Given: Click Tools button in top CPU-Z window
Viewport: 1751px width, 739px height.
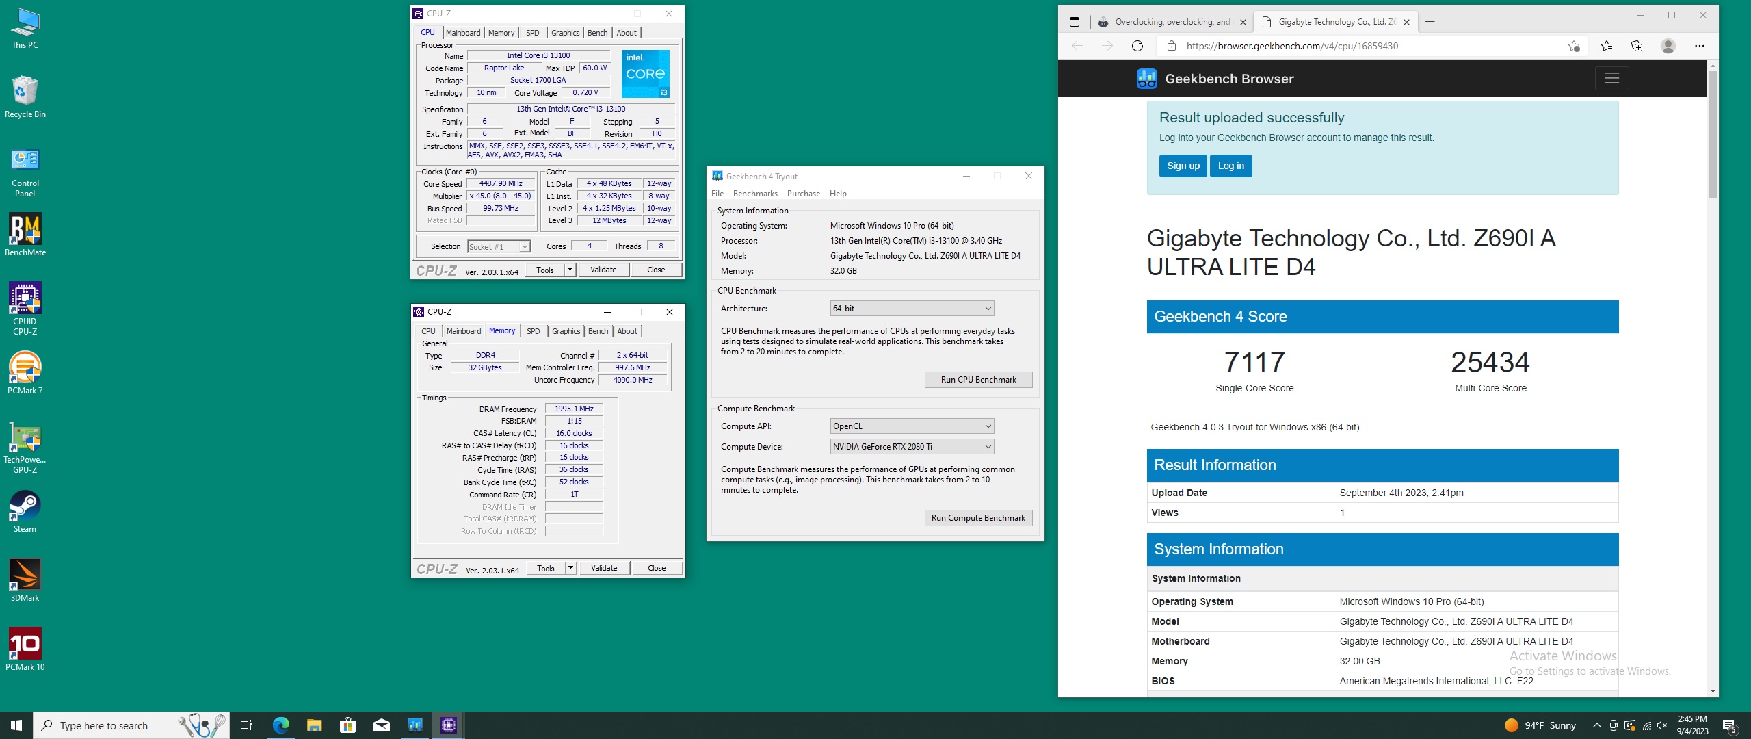Looking at the screenshot, I should 545,270.
